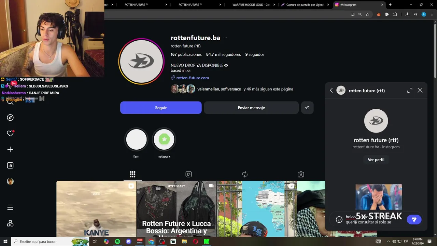Open the volume control in system tray
This screenshot has height=246, width=437.
coord(394,242)
